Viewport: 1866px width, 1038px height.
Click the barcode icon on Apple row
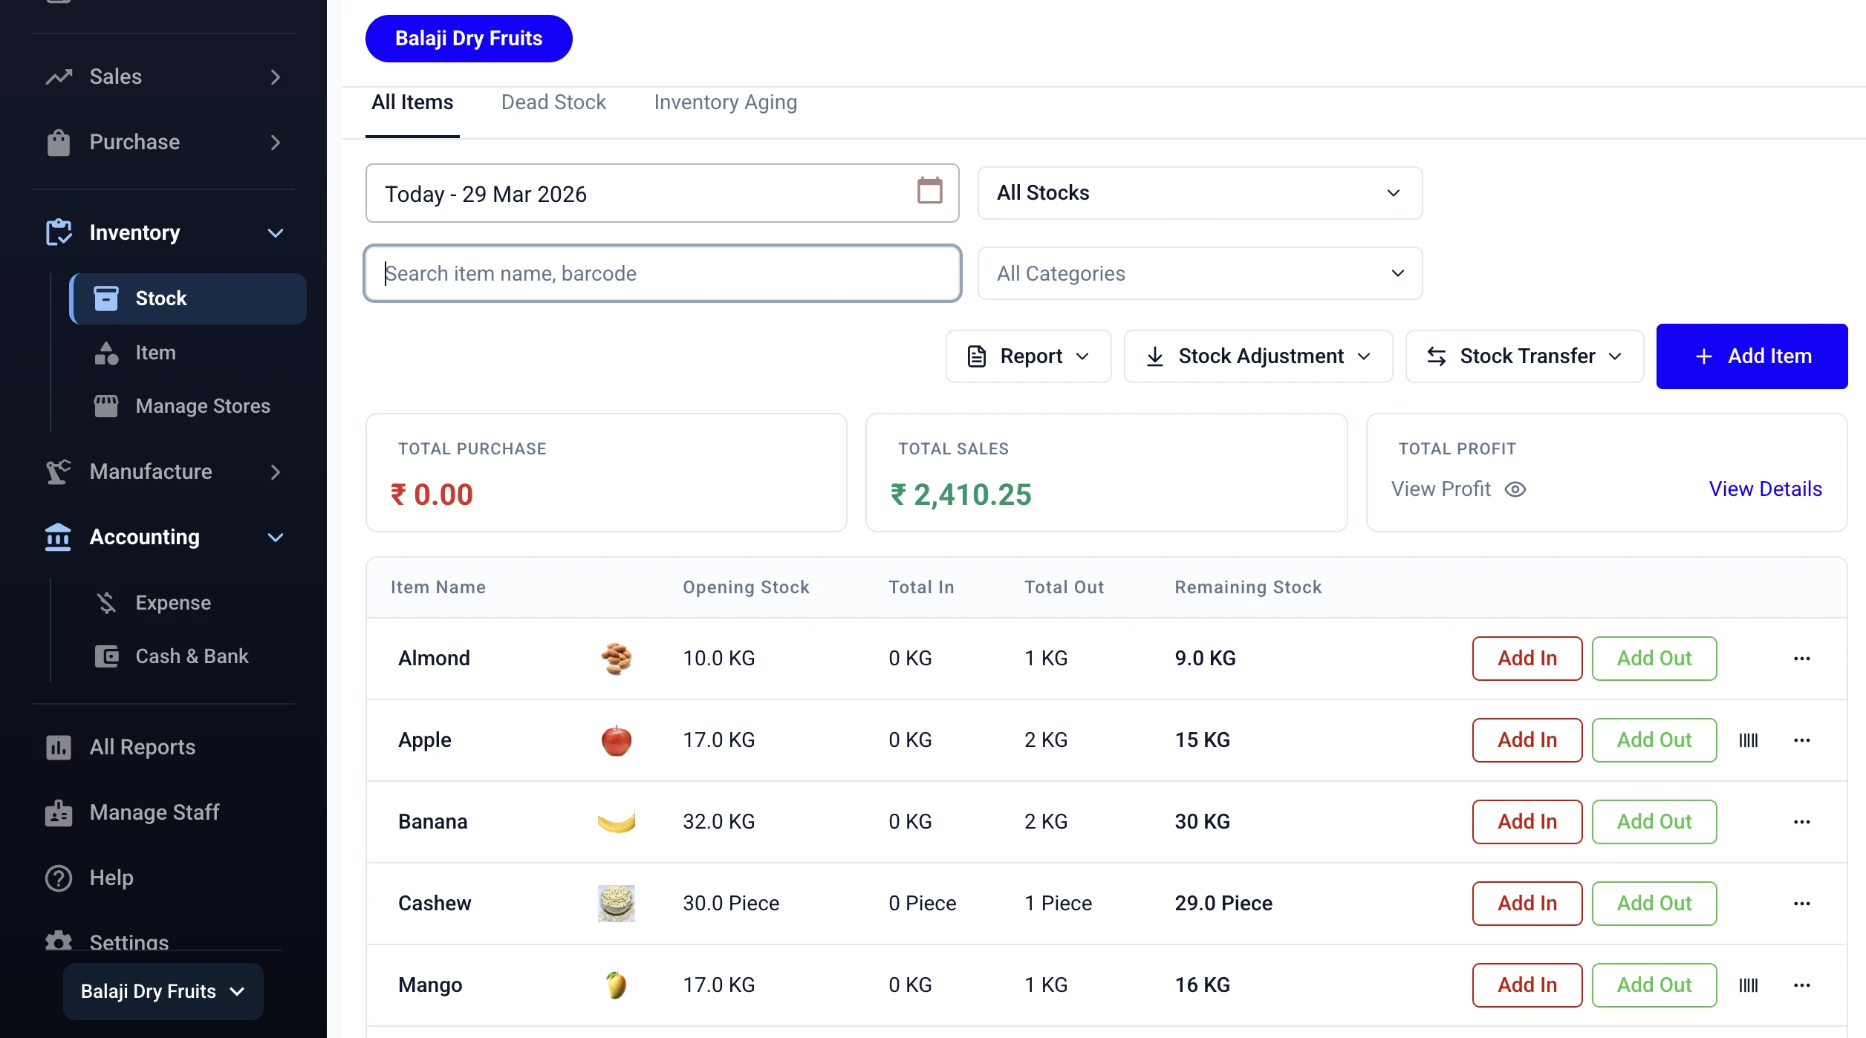tap(1749, 740)
